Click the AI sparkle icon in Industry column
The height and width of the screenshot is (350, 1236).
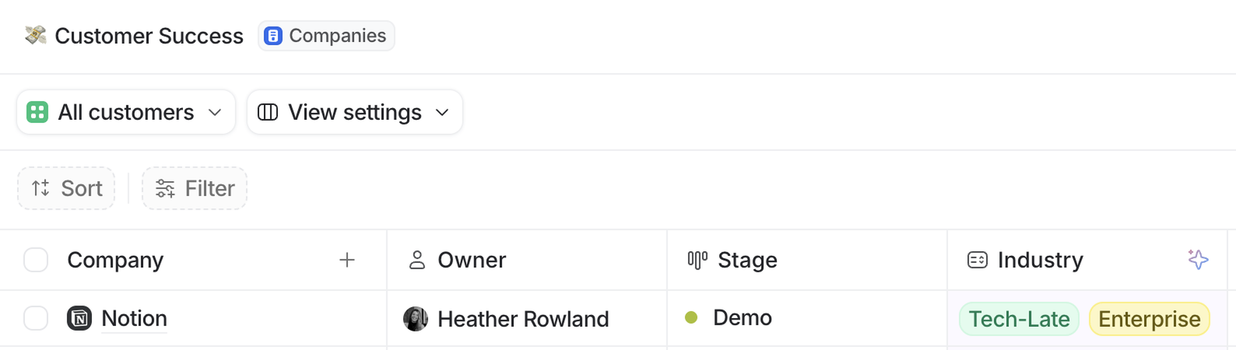point(1198,260)
